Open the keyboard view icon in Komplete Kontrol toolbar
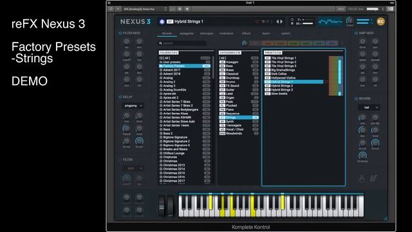Viewport: 412px width, 232px height. (x=173, y=9)
